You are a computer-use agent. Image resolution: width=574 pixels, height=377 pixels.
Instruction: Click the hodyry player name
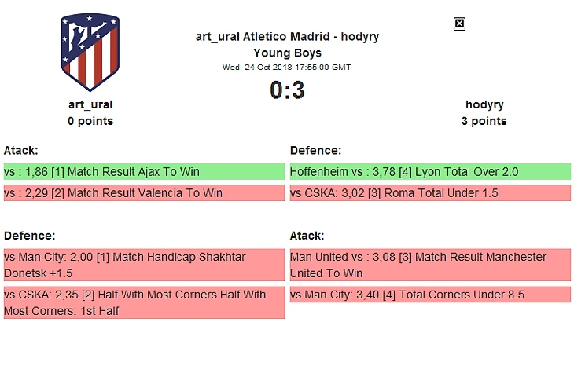click(x=484, y=104)
